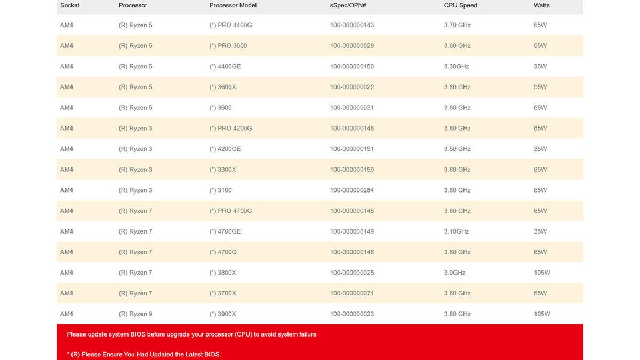Select the 3300X processor model cell

point(222,170)
